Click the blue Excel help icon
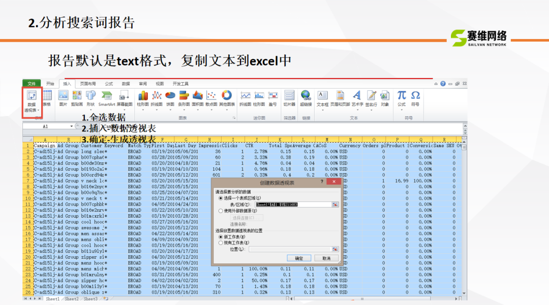549x305 pixels. coord(443,84)
